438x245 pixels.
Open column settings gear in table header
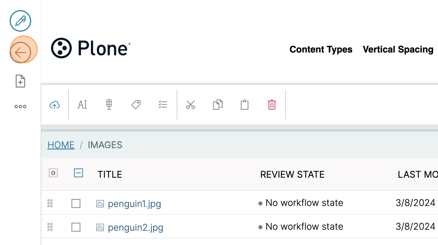coord(53,173)
